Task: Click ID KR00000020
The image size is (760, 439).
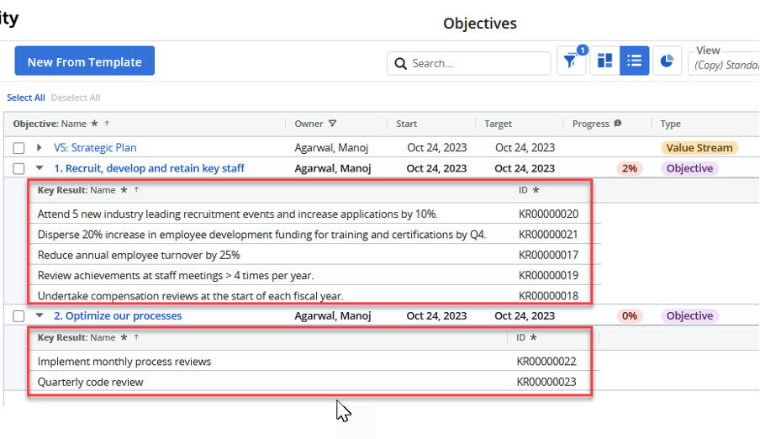Action: (548, 214)
